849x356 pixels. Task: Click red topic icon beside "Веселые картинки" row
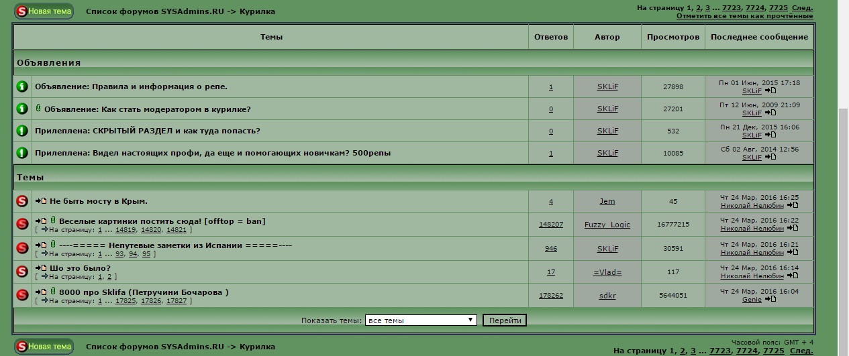tap(22, 224)
